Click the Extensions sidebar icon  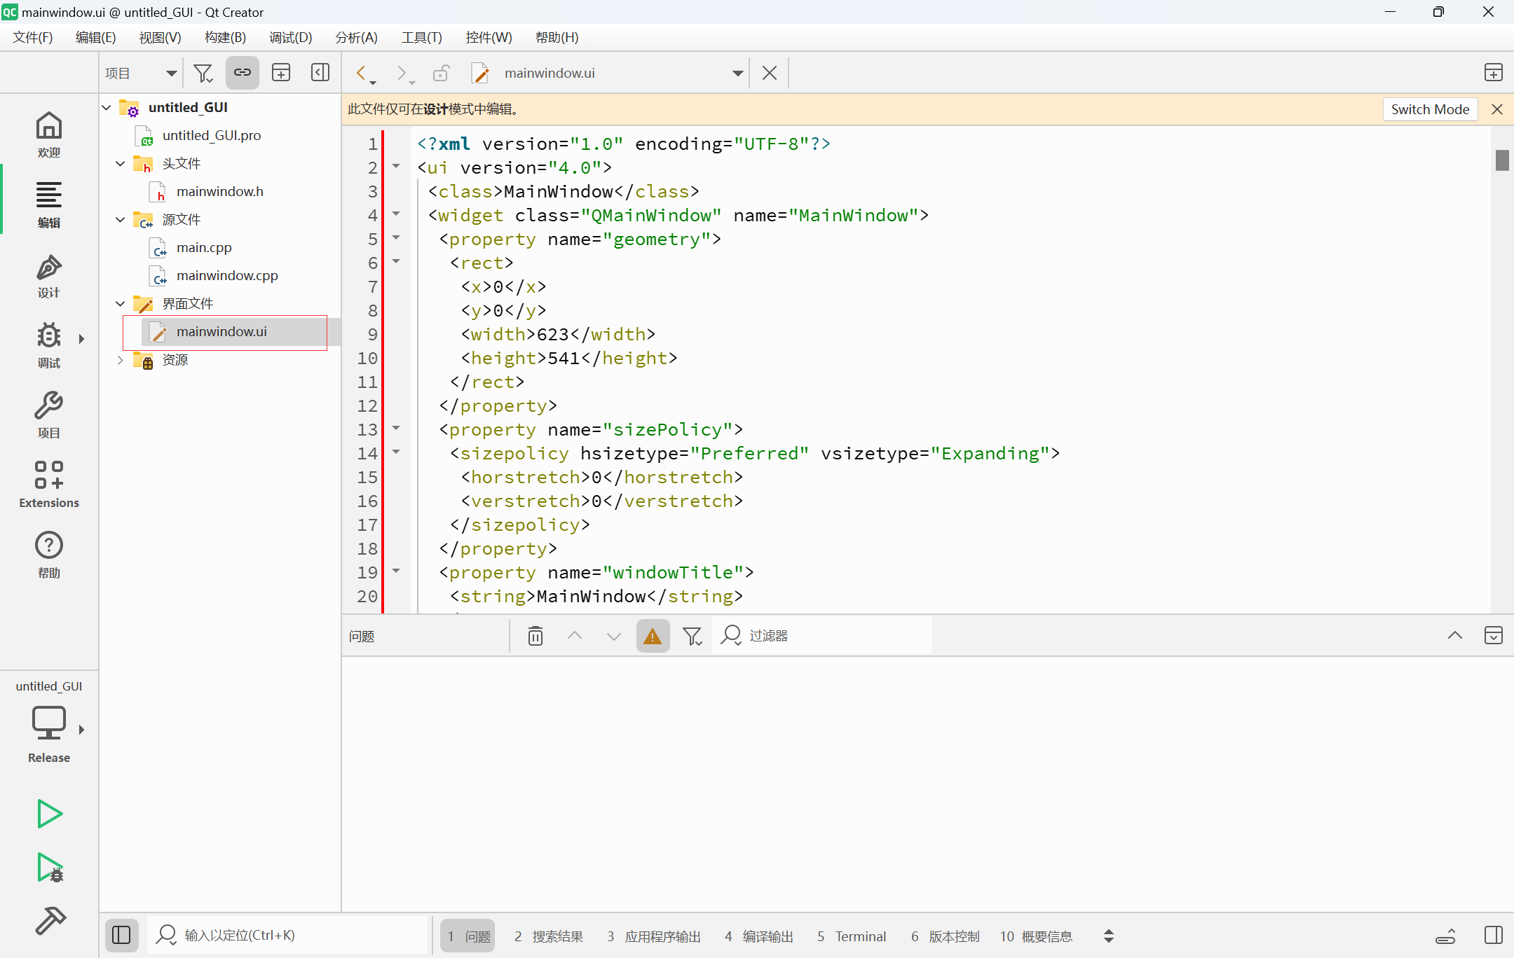pyautogui.click(x=48, y=484)
